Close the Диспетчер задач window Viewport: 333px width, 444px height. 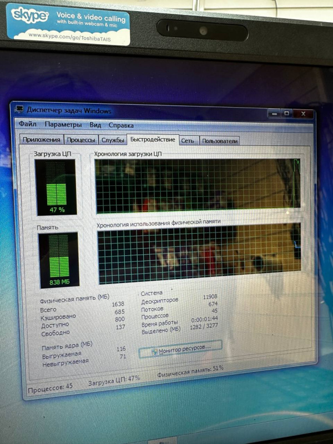coord(303,114)
